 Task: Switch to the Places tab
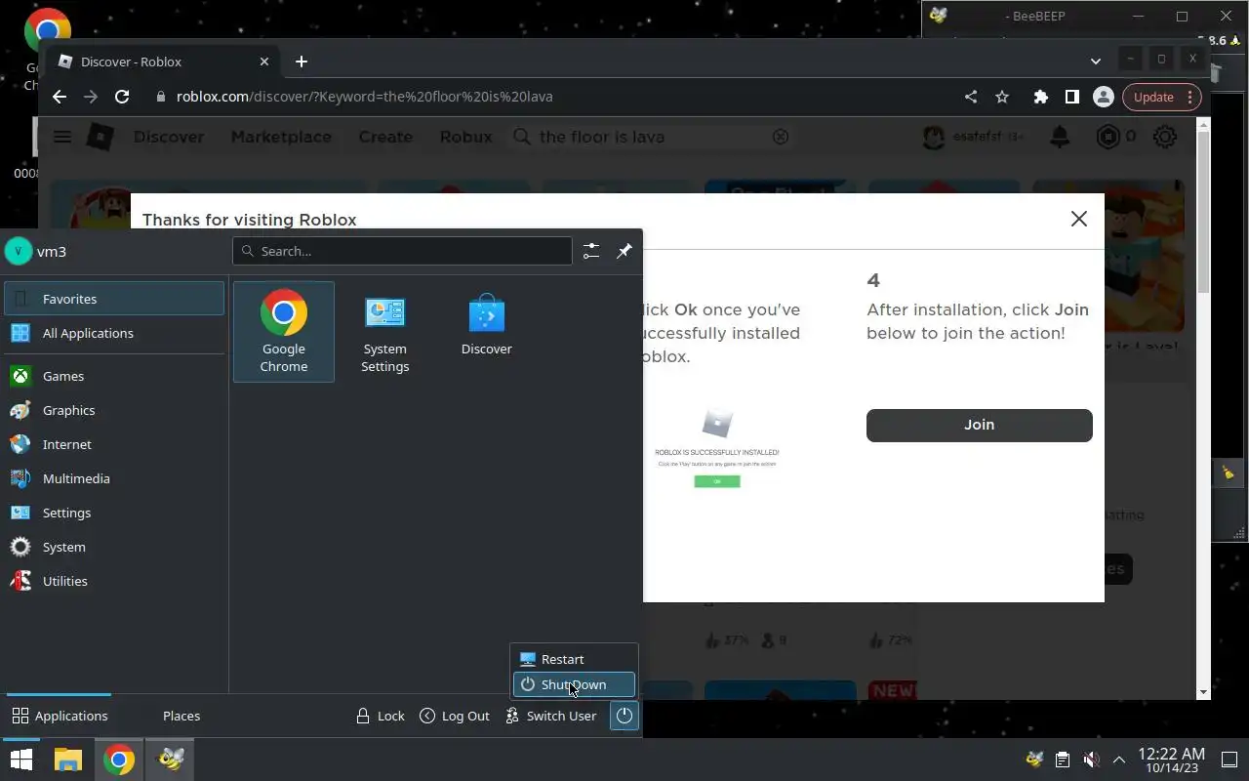pyautogui.click(x=181, y=716)
